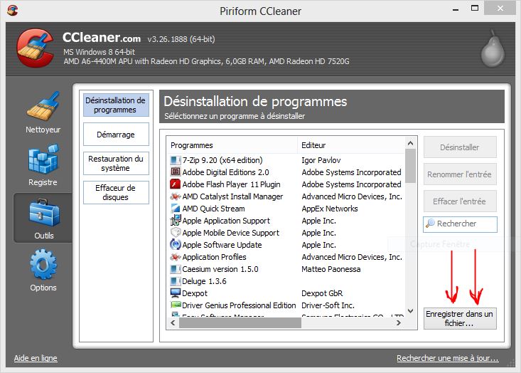
Task: Switch to Désinstallation de programmes tab
Action: 116,105
